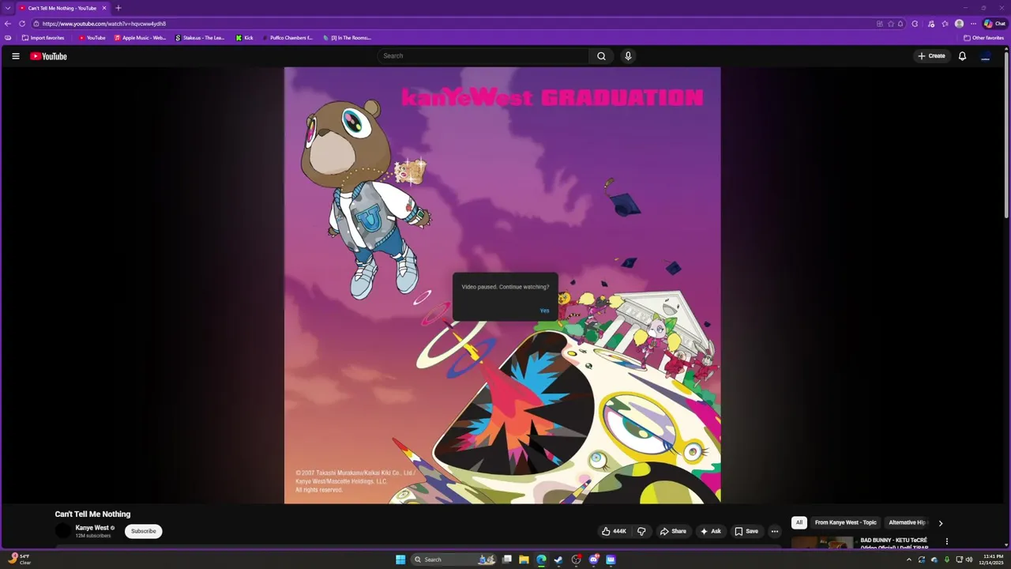Open Windows Start menu
This screenshot has height=569, width=1011.
click(400, 560)
